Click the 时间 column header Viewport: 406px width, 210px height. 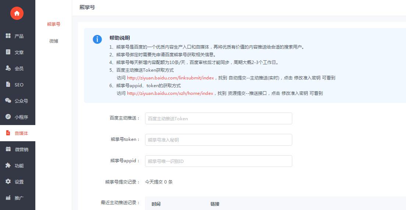[156, 204]
